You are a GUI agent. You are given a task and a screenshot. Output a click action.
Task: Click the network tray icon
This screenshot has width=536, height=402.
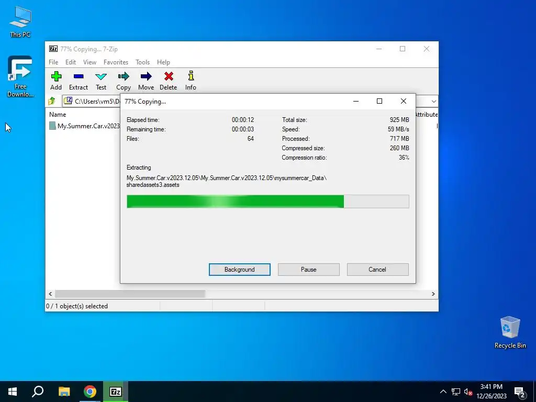(x=456, y=392)
